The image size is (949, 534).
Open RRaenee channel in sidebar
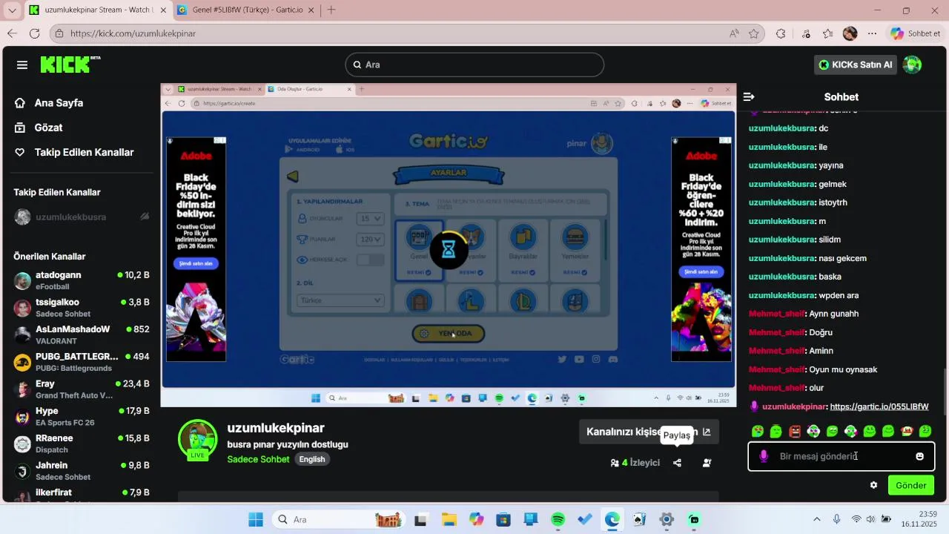point(82,444)
